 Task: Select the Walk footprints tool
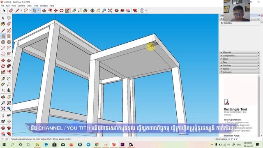[x=3, y=121]
